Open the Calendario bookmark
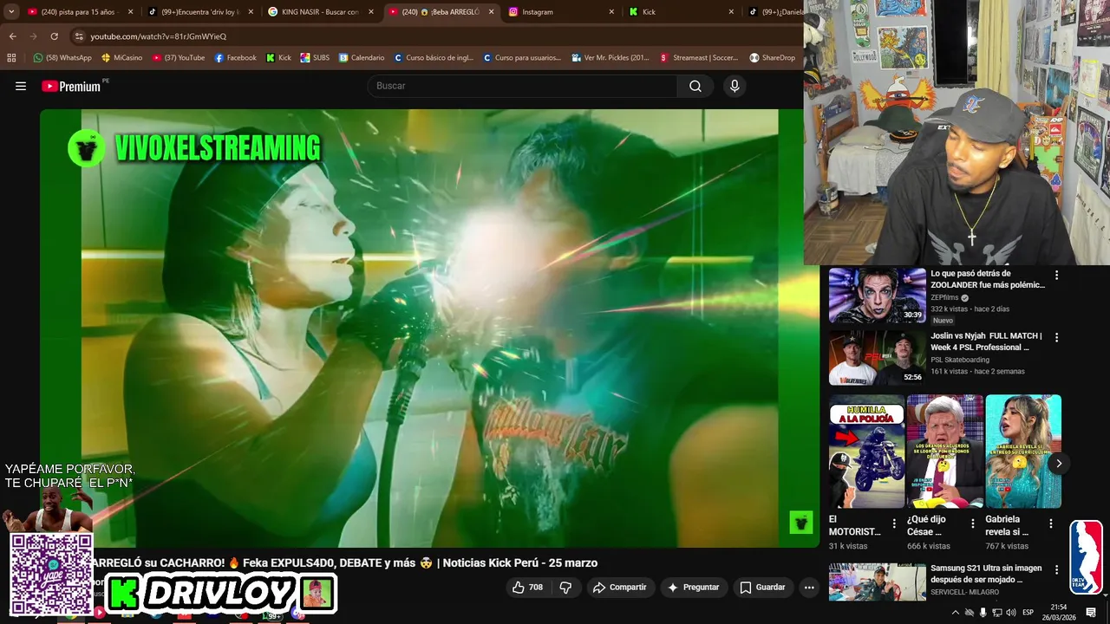Screen dimensions: 1110x624 [x=362, y=58]
